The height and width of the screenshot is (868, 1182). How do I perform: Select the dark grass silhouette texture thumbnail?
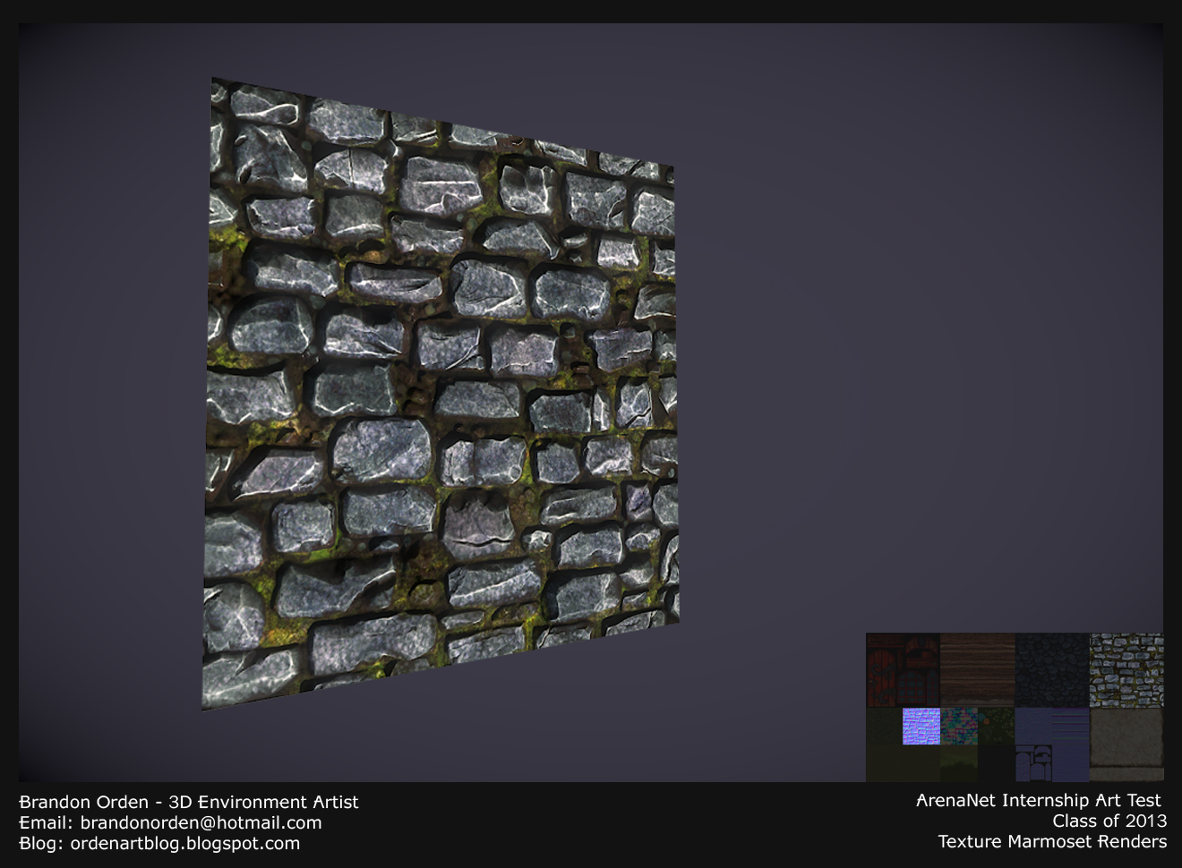coord(959,765)
